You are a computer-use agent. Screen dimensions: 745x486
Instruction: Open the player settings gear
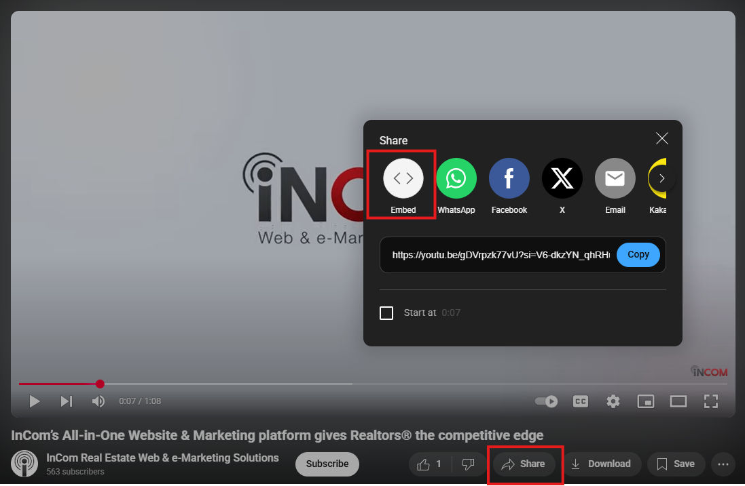coord(613,401)
